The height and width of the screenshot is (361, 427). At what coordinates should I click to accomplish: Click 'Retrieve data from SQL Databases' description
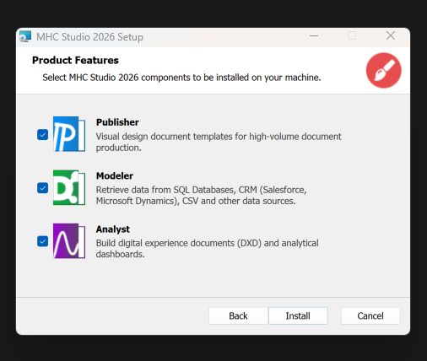202,196
